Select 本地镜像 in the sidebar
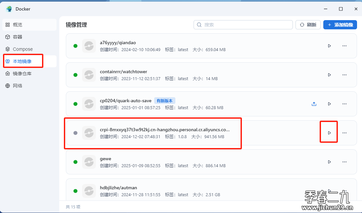Image resolution: width=362 pixels, height=213 pixels. click(29, 61)
